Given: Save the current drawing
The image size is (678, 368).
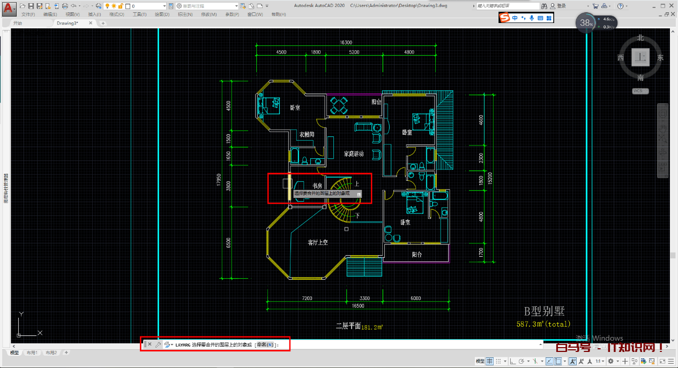Looking at the screenshot, I should coord(31,5).
